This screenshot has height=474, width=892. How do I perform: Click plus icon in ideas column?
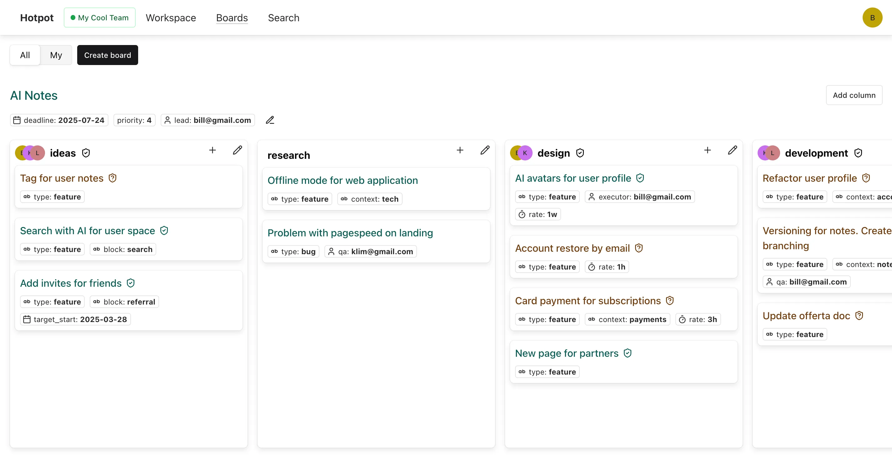click(x=212, y=150)
